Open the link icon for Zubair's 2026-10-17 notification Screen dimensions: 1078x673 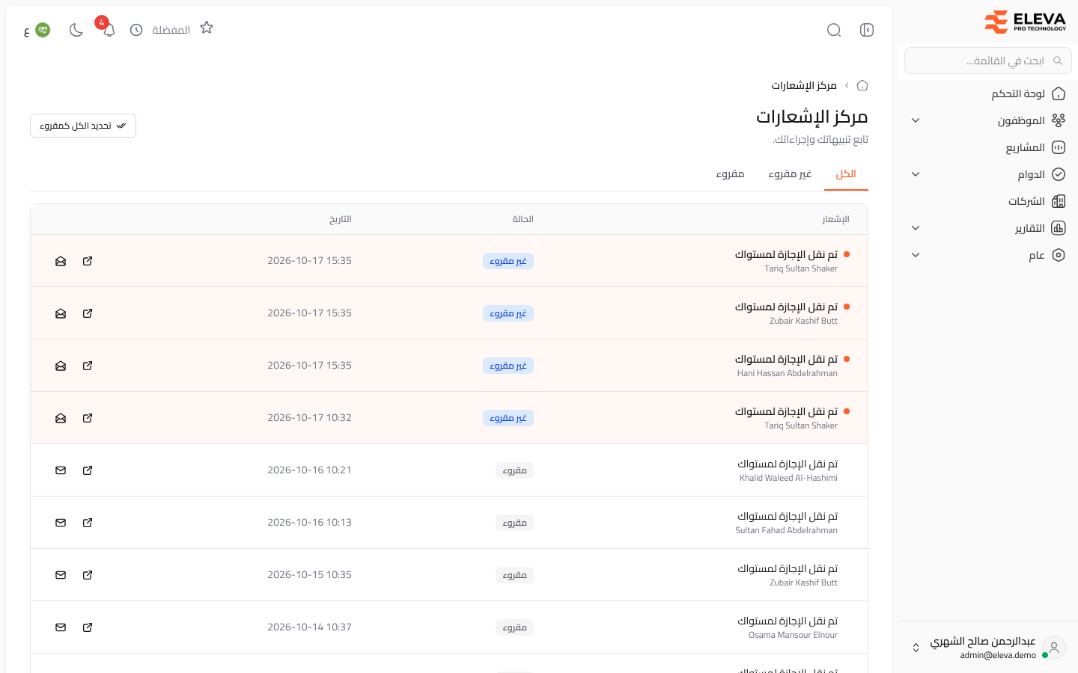[88, 313]
